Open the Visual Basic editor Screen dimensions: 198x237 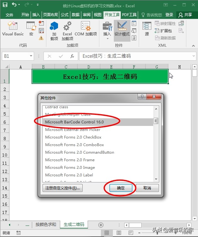coord(13,29)
